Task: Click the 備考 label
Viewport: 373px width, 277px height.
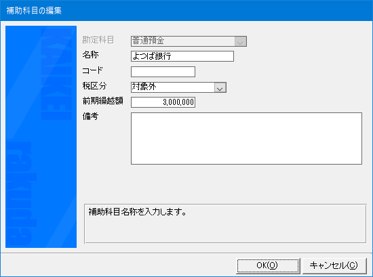Action: (90, 116)
